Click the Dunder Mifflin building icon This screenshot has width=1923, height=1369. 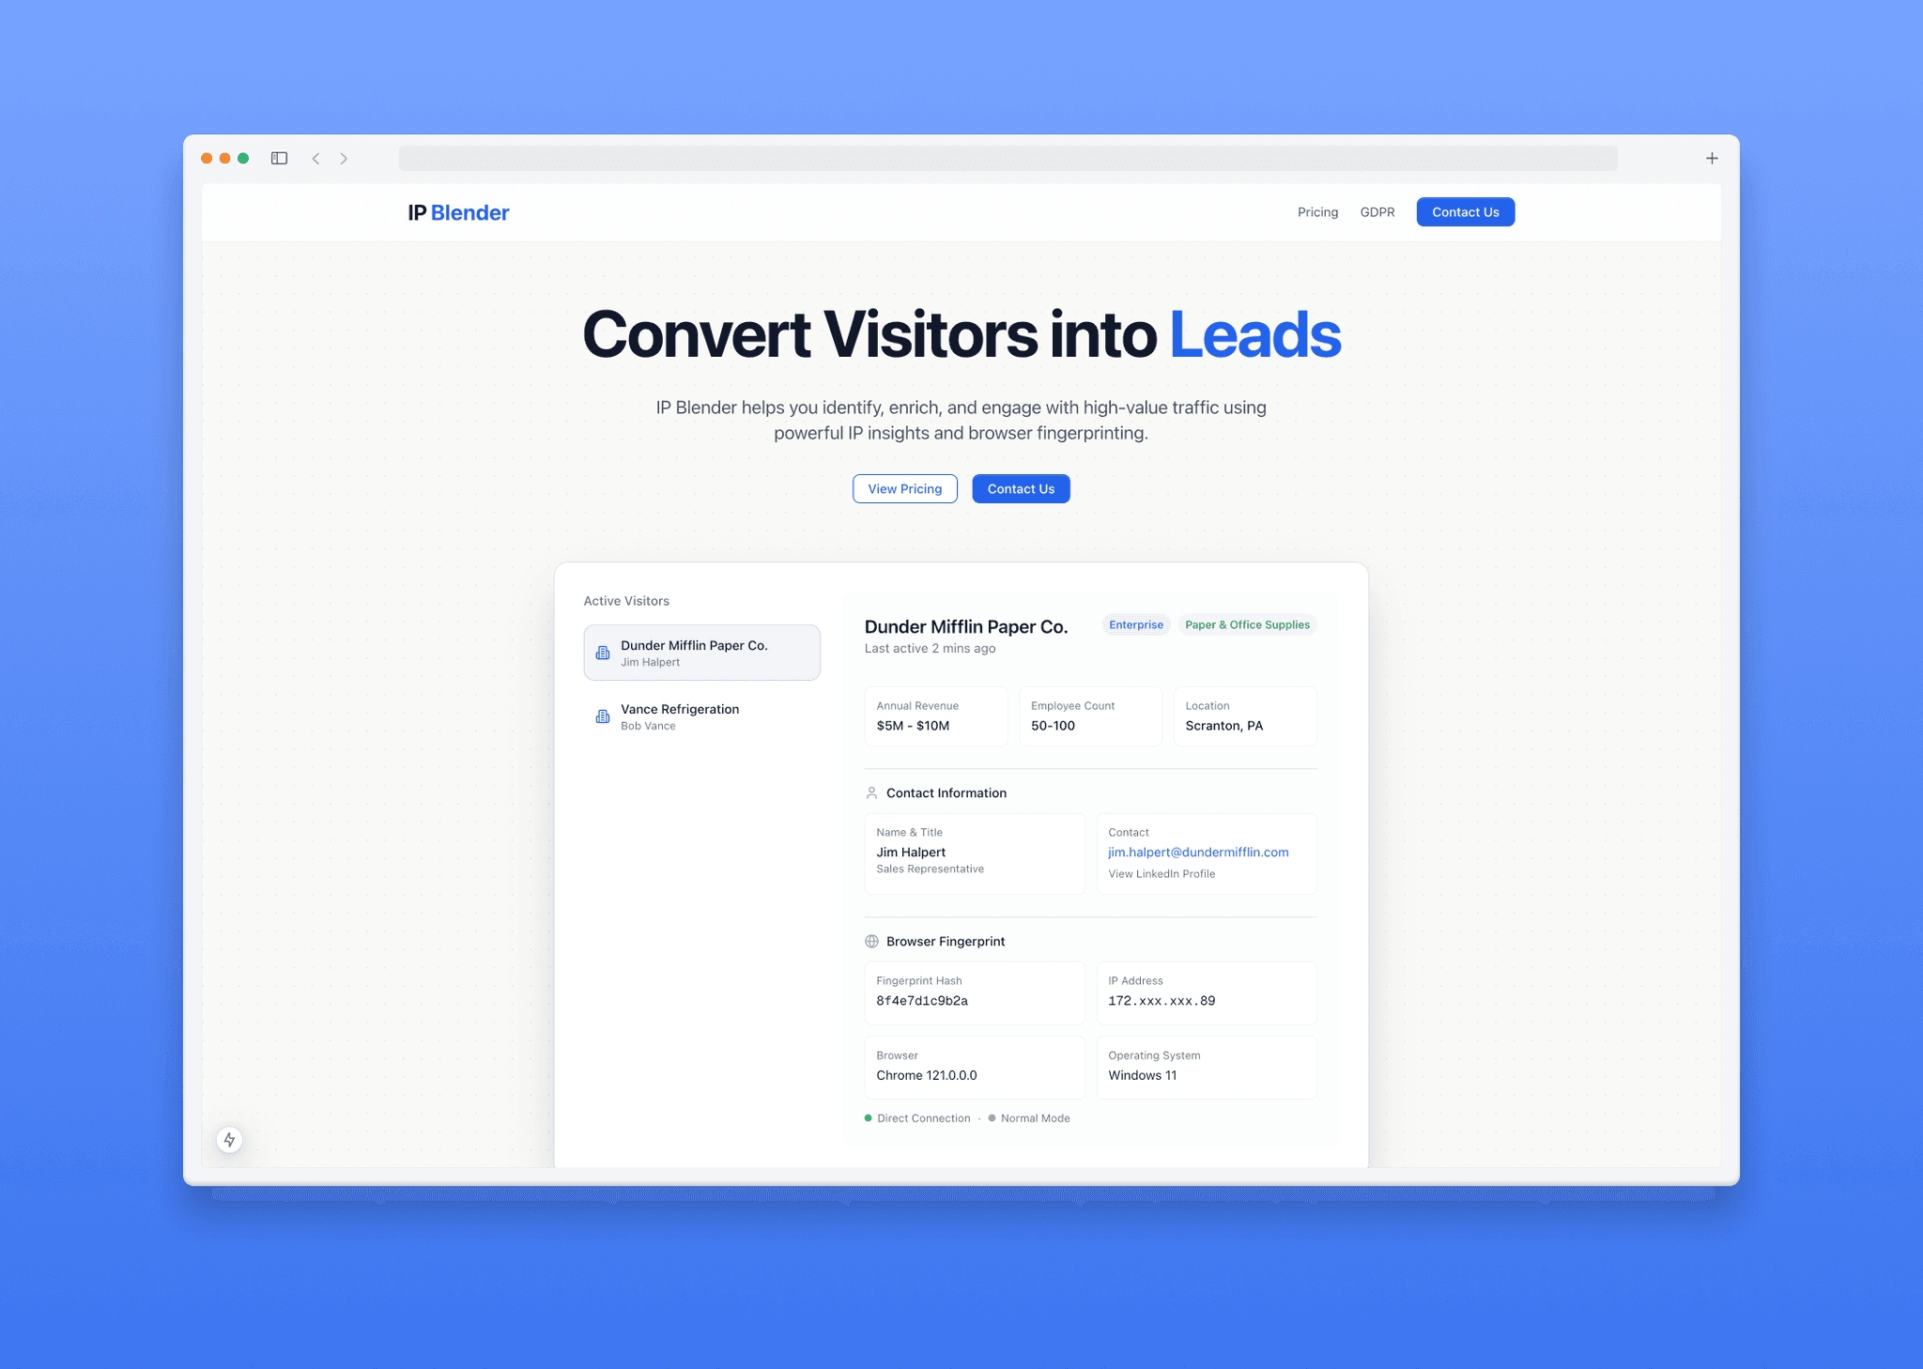[603, 654]
